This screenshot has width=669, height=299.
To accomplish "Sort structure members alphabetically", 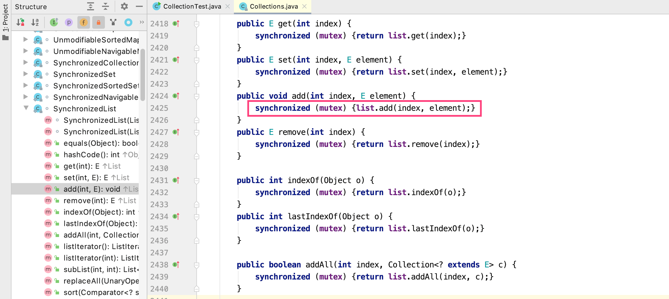I will click(x=35, y=22).
